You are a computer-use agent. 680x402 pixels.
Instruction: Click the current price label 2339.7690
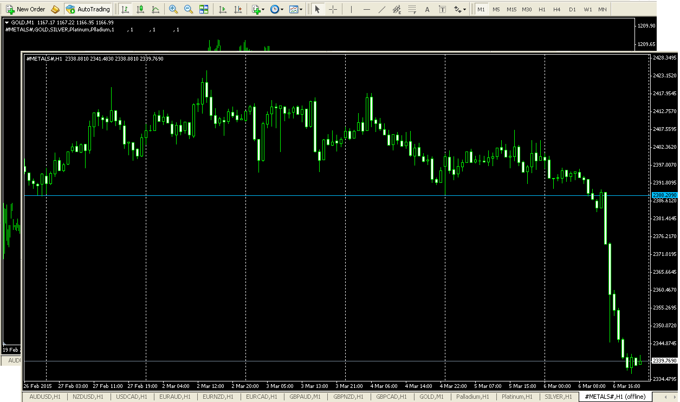664,360
